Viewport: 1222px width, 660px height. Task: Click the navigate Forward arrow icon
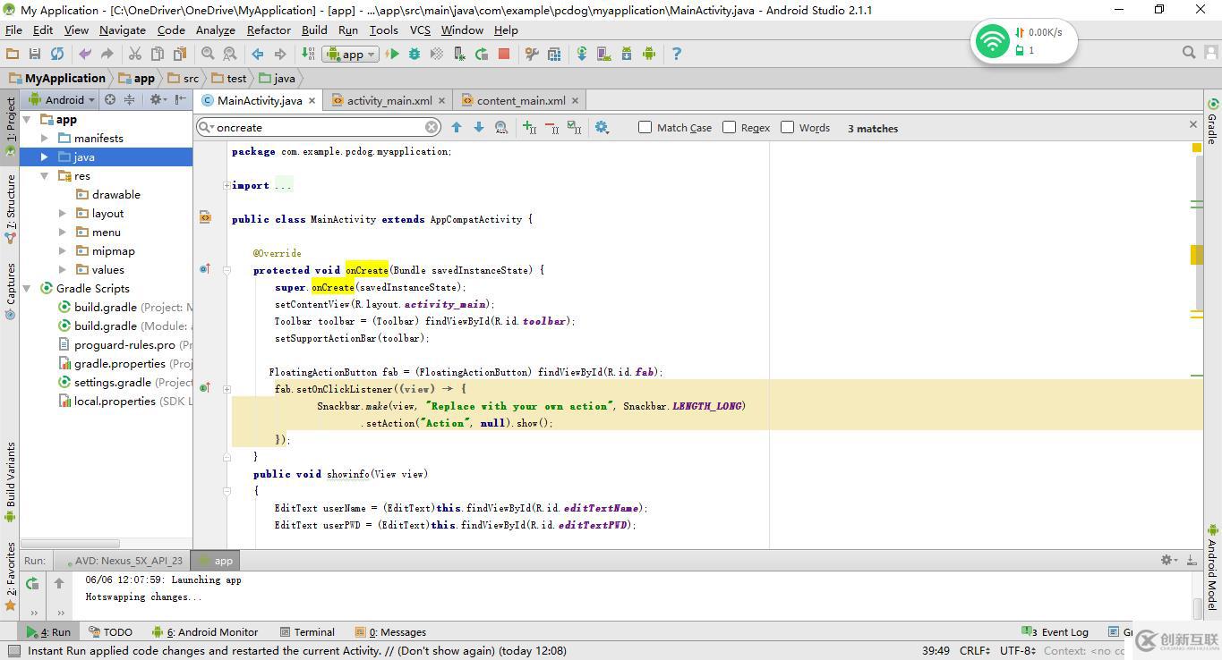[x=280, y=54]
